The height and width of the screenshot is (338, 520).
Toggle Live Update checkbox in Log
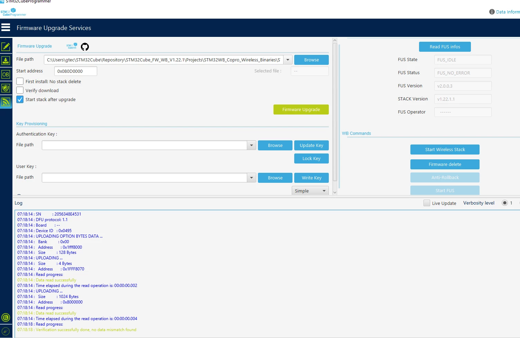[427, 203]
